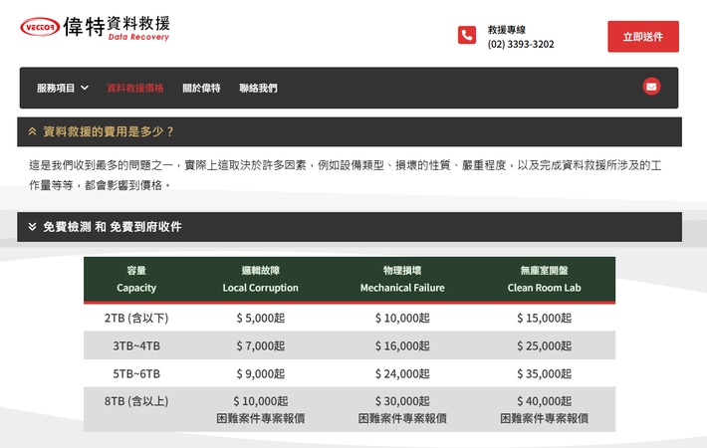Click the 容量 Capacity column header
Viewport: 707px width, 448px height.
click(136, 279)
